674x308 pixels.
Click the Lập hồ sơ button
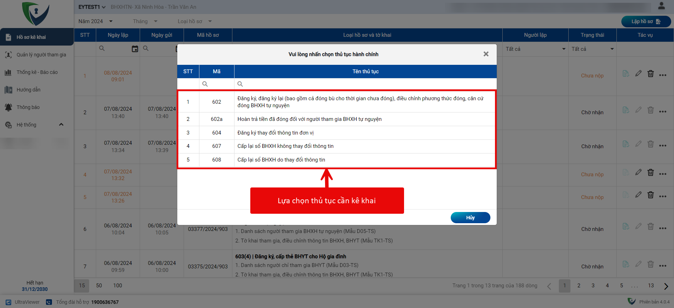[x=646, y=21]
